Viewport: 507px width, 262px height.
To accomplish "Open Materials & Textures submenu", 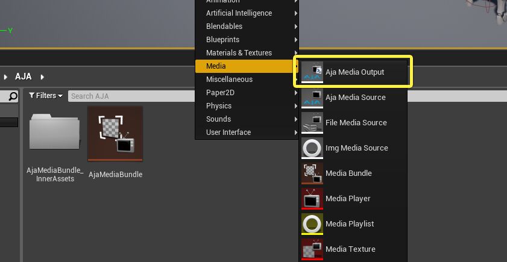I will pyautogui.click(x=247, y=53).
